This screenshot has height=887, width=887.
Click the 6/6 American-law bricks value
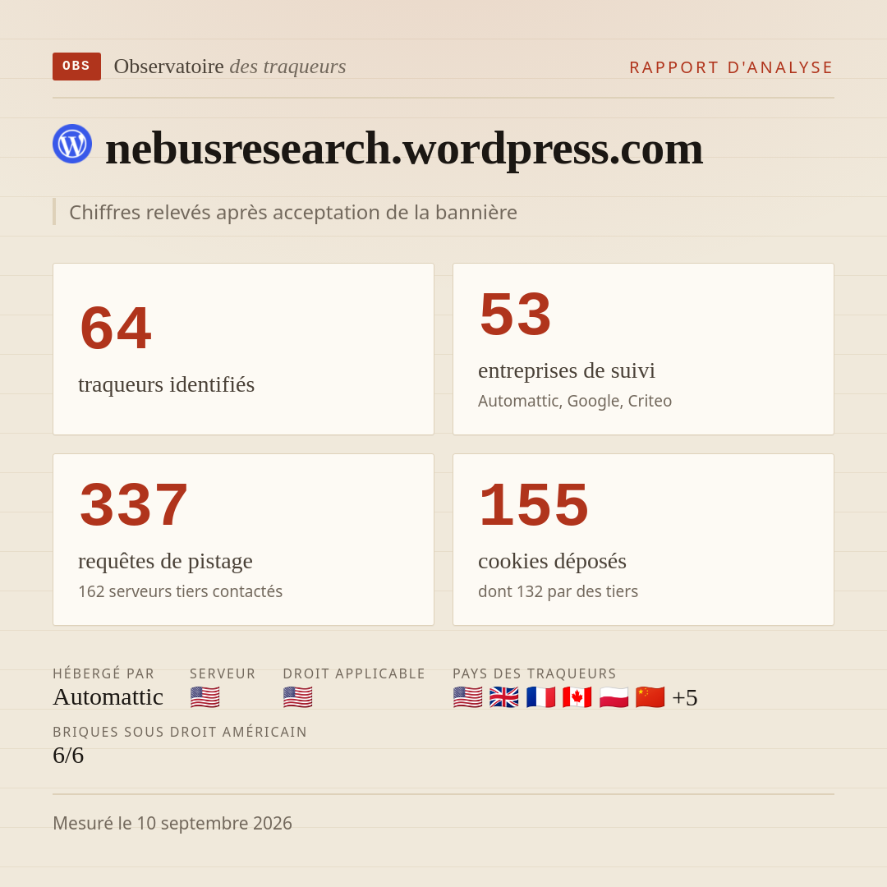[68, 756]
